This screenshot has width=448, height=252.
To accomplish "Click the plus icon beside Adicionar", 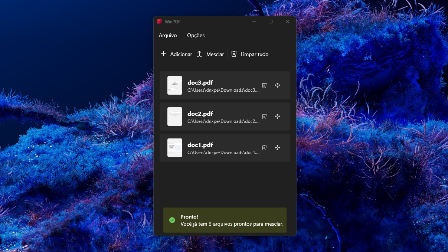I will [x=163, y=54].
